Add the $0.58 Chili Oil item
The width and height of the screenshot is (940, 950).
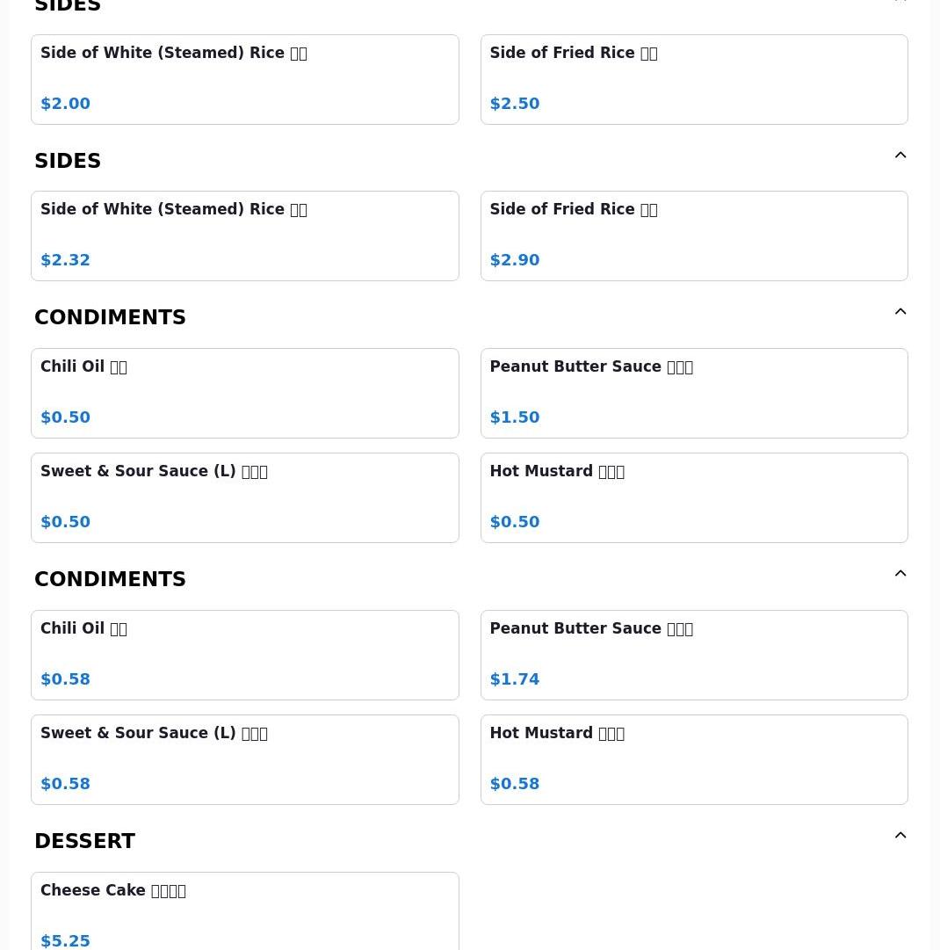point(244,655)
